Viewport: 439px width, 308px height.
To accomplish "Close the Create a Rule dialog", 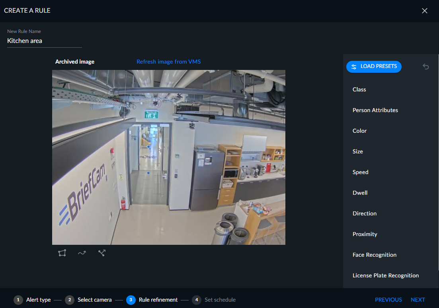I will pos(424,11).
